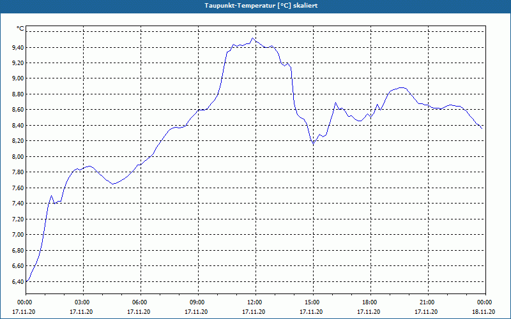
Task: Select the 17.11.20 date under 06:00
Action: coord(139,312)
